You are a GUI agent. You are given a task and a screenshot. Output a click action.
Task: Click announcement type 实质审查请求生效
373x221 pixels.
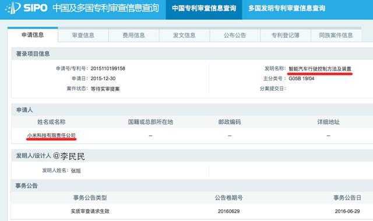(x=90, y=211)
